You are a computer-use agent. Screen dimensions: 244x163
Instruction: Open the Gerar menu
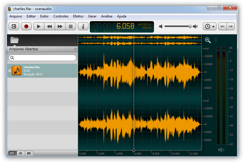pos(92,16)
